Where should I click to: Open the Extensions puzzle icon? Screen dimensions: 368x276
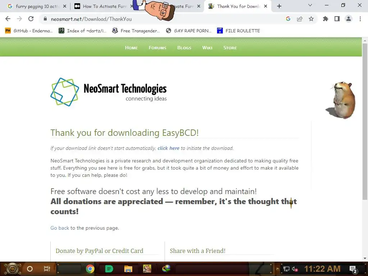tap(326, 19)
